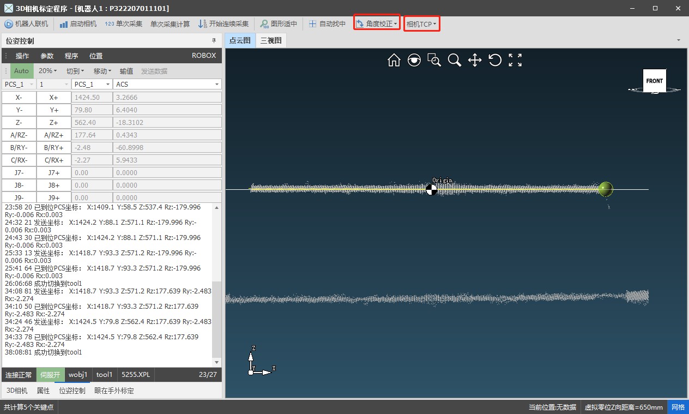Click the fit-to-screen expand icon
Image resolution: width=689 pixels, height=414 pixels.
pos(515,60)
